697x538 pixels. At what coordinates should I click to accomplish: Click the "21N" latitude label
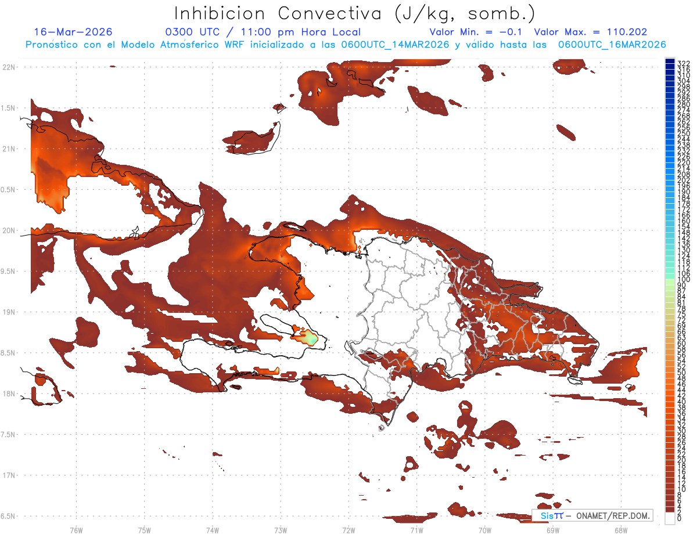pyautogui.click(x=8, y=149)
